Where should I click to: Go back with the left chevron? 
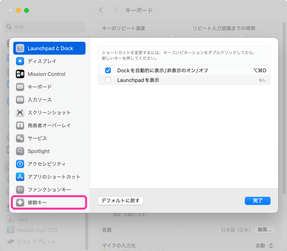click(101, 10)
